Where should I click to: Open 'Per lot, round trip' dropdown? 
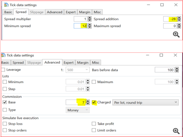pyautogui.click(x=146, y=102)
